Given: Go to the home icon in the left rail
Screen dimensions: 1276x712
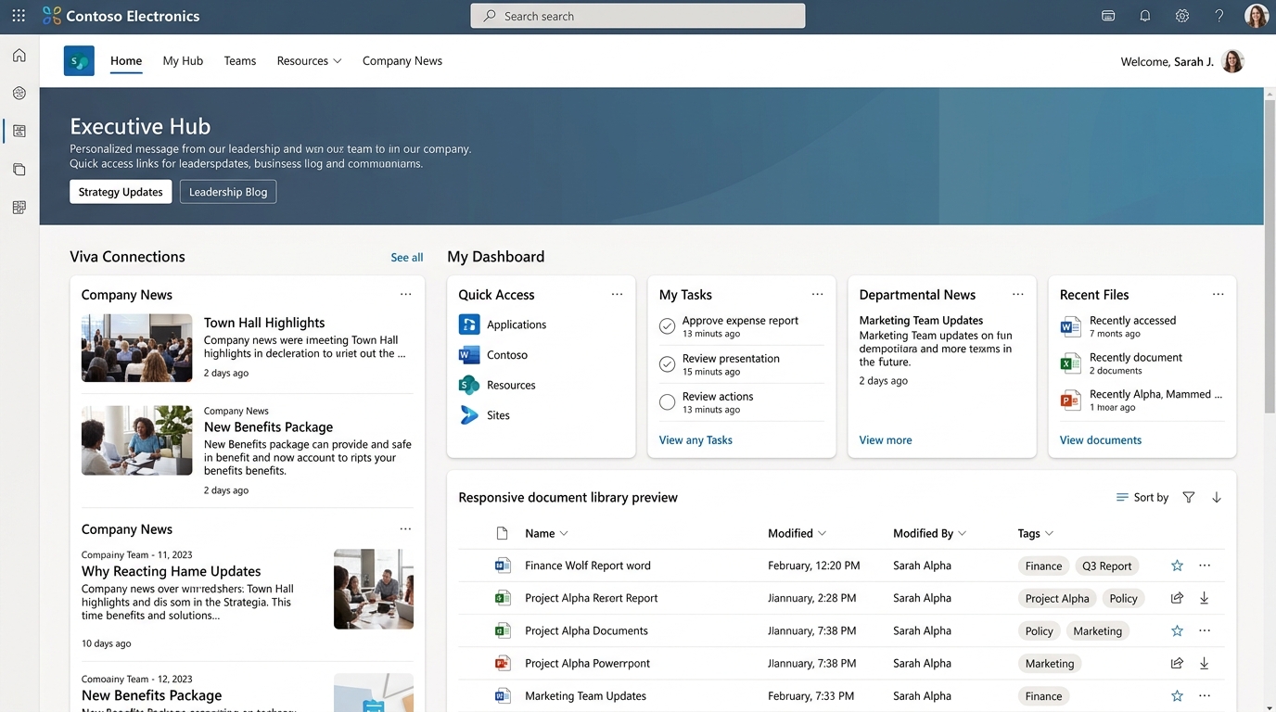Looking at the screenshot, I should click(x=19, y=56).
